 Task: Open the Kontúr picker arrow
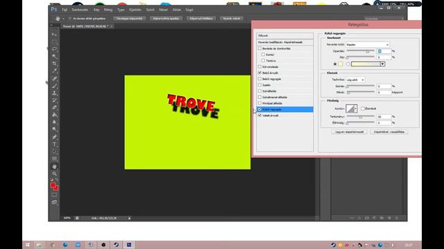click(x=356, y=109)
